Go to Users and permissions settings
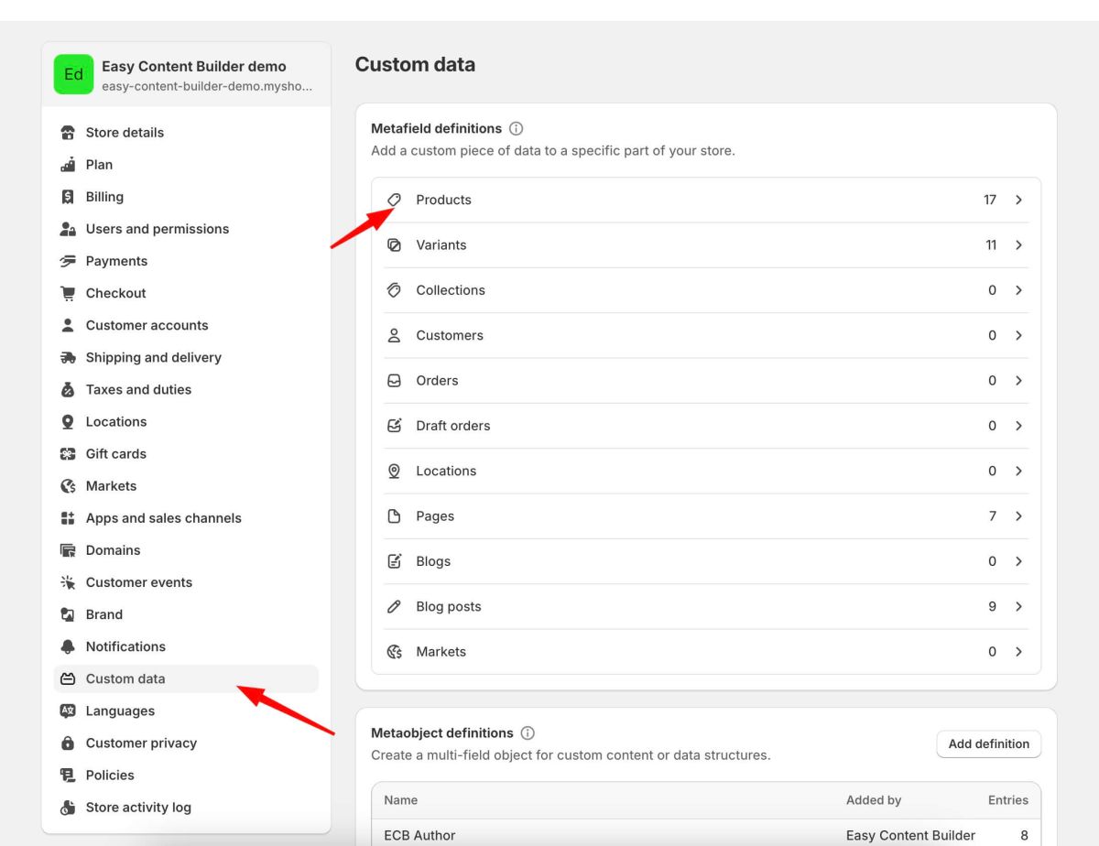 pyautogui.click(x=157, y=229)
